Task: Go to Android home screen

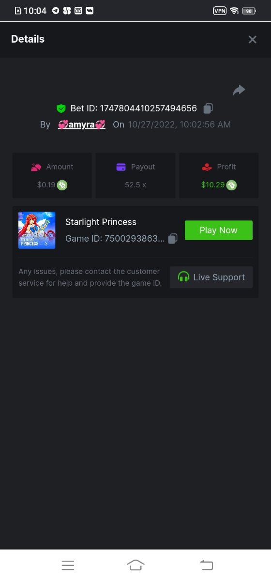Action: coord(135,565)
